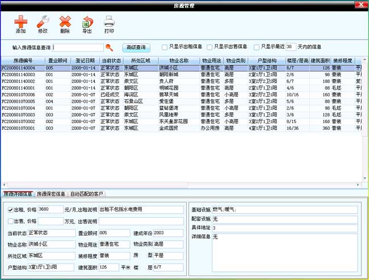Click the 高级查询 button

[136, 47]
